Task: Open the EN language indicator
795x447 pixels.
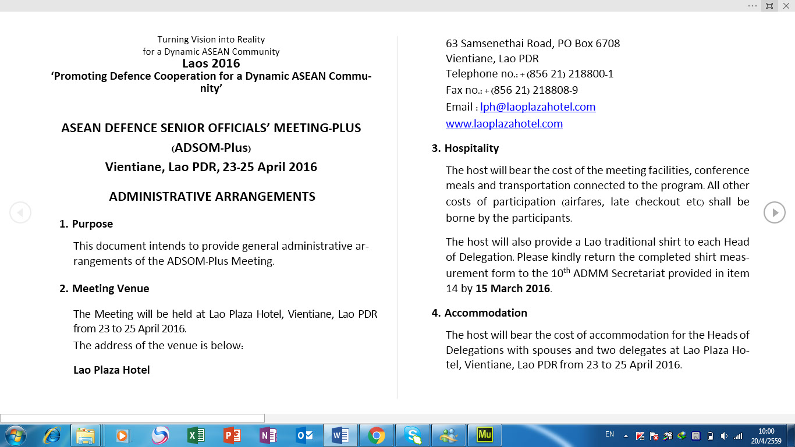Action: click(x=609, y=434)
